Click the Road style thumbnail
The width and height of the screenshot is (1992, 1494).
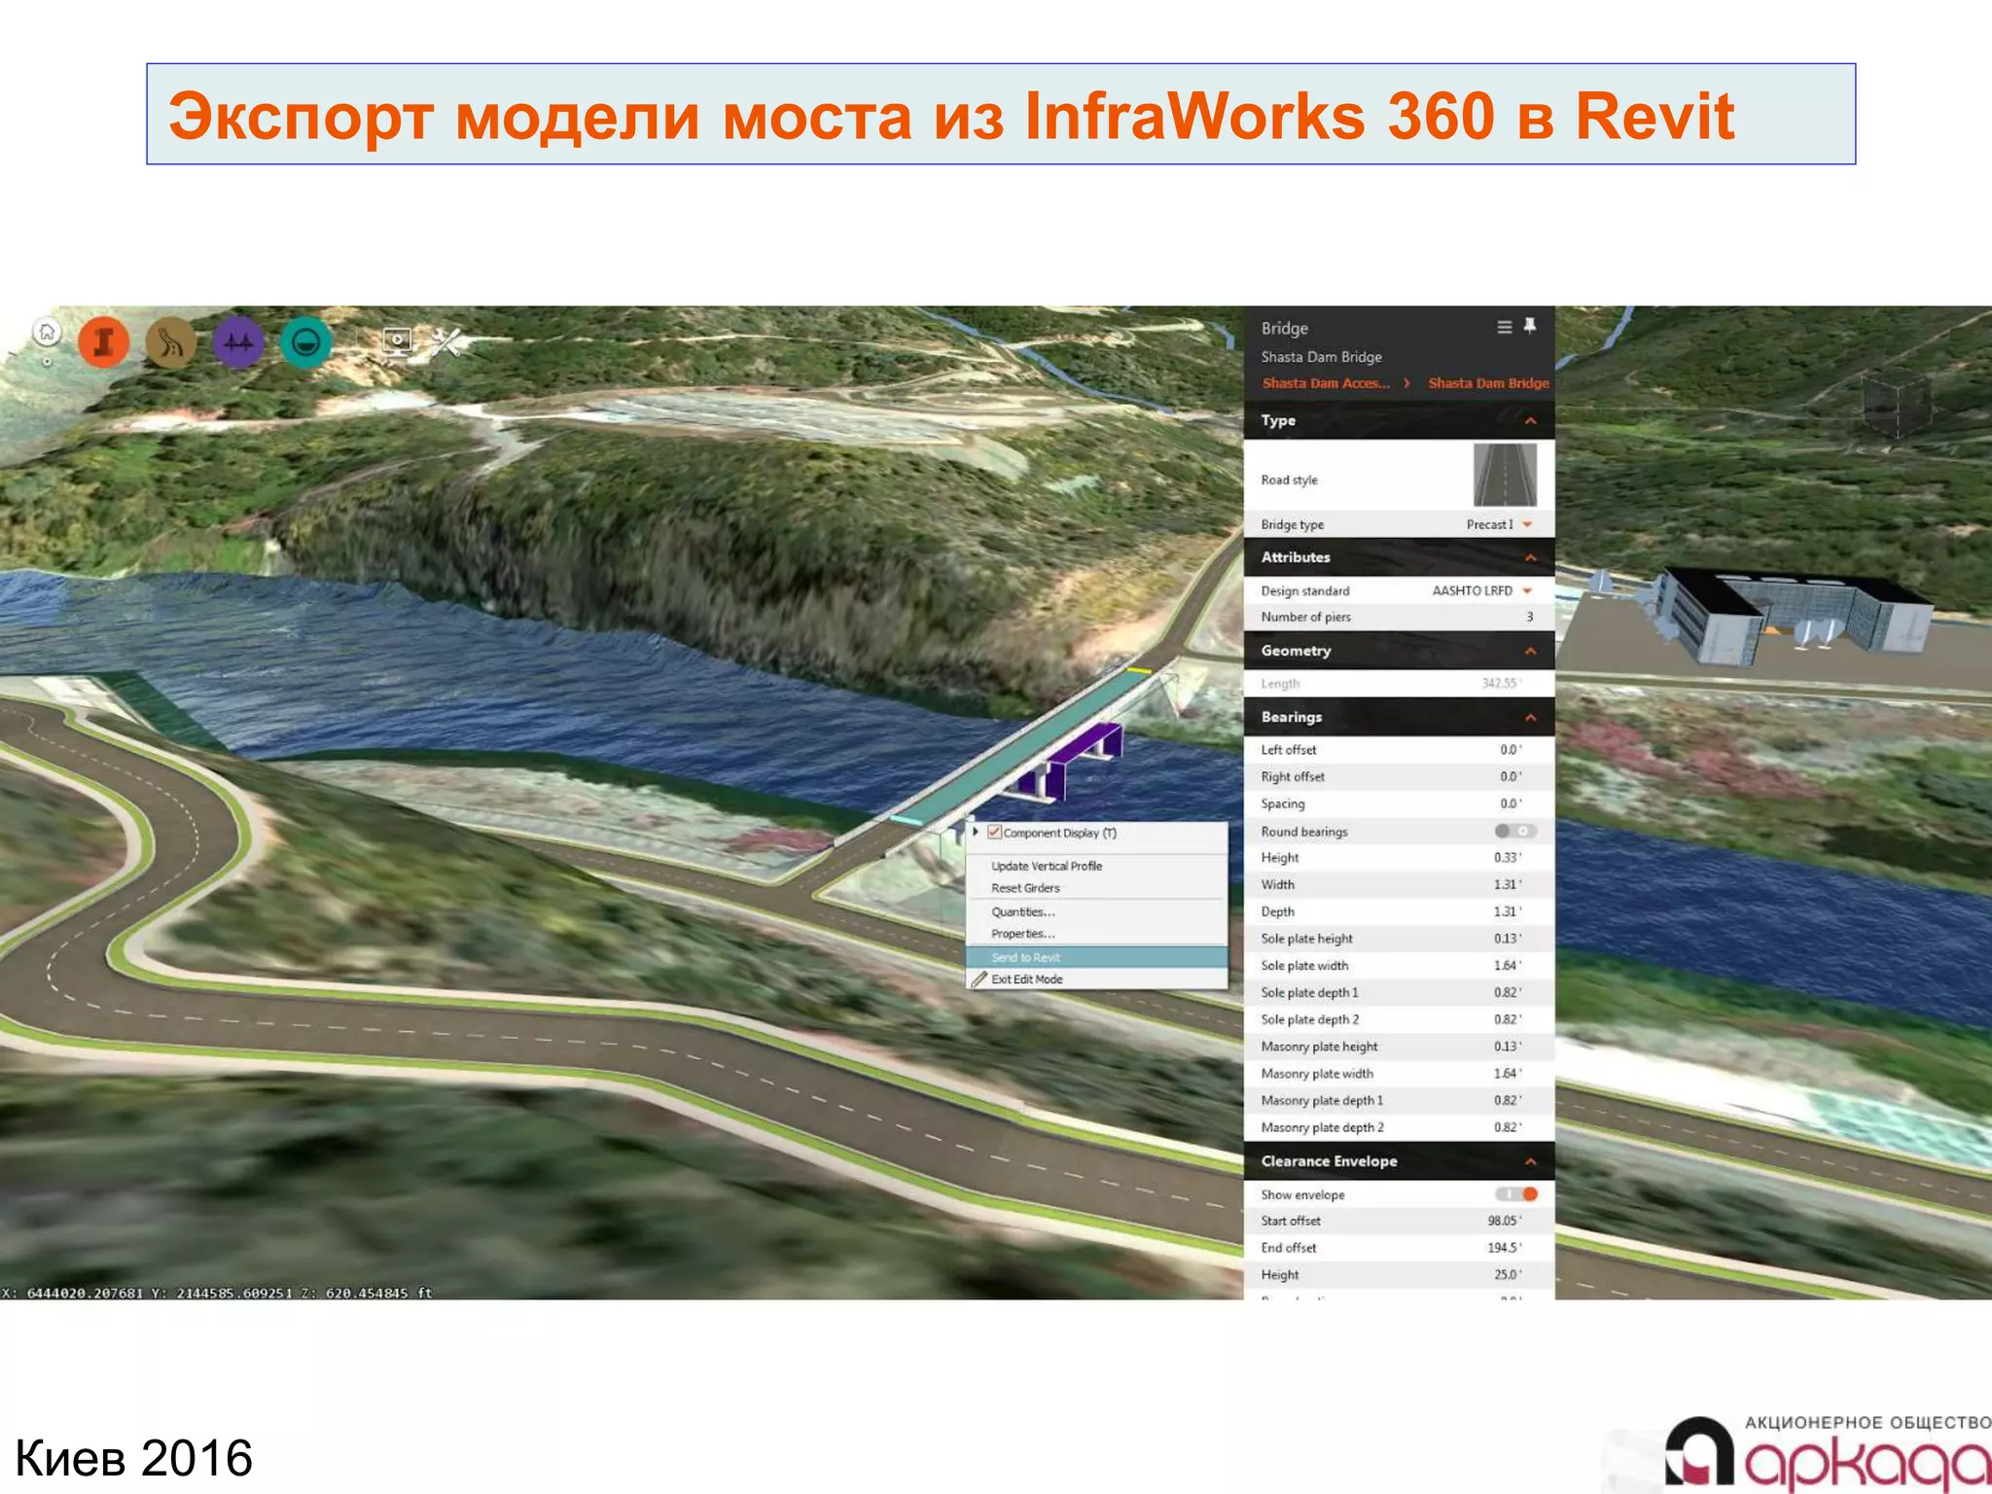click(x=1505, y=476)
